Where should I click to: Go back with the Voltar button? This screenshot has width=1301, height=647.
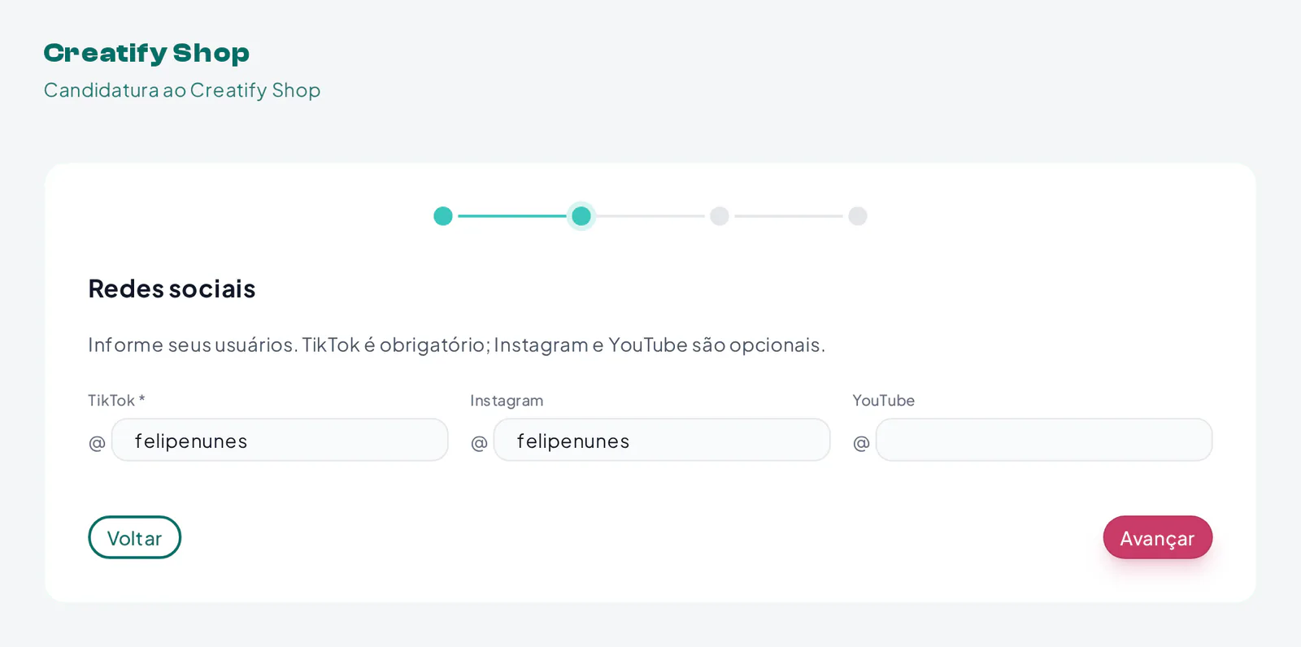(x=134, y=537)
